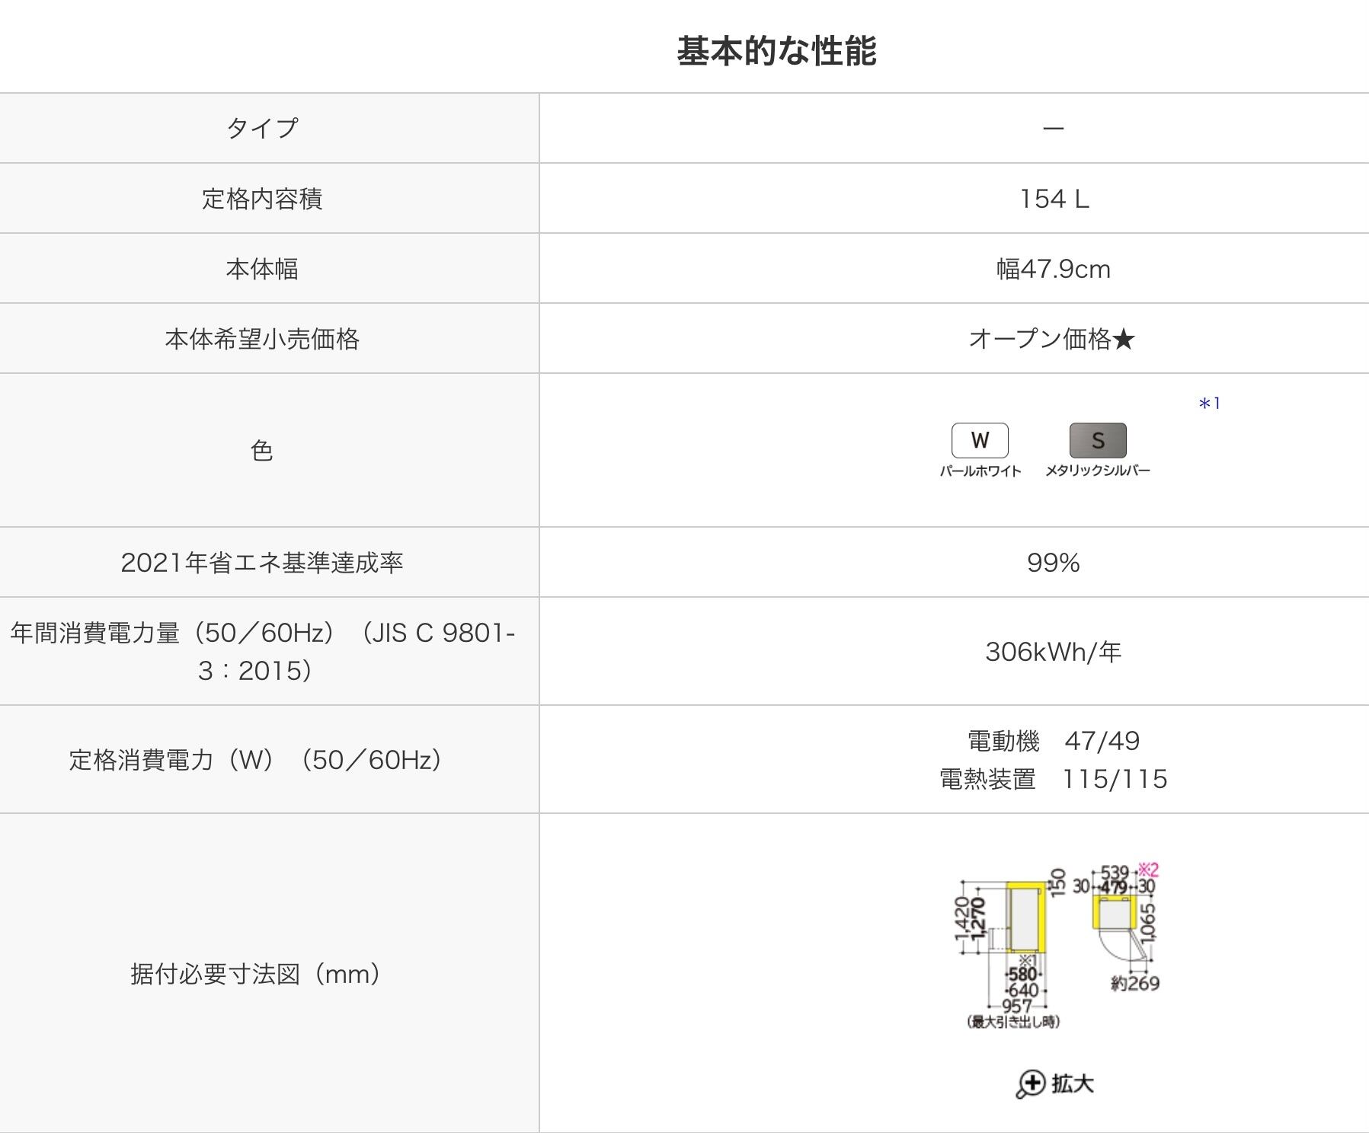Screen dimensions: 1369x1133
Task: Click the dash value in タイプ row
Action: pos(1054,128)
